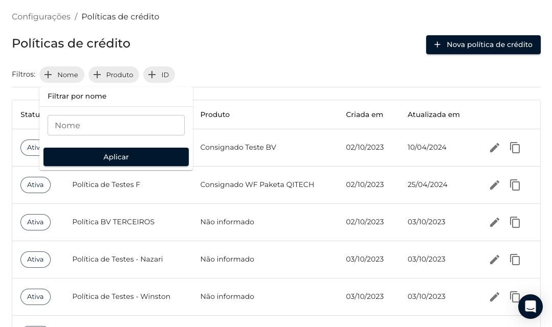
Task: Focus the Nome text input field
Action: tap(116, 125)
